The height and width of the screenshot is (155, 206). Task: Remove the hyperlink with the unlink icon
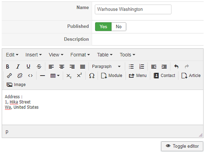[20, 76]
